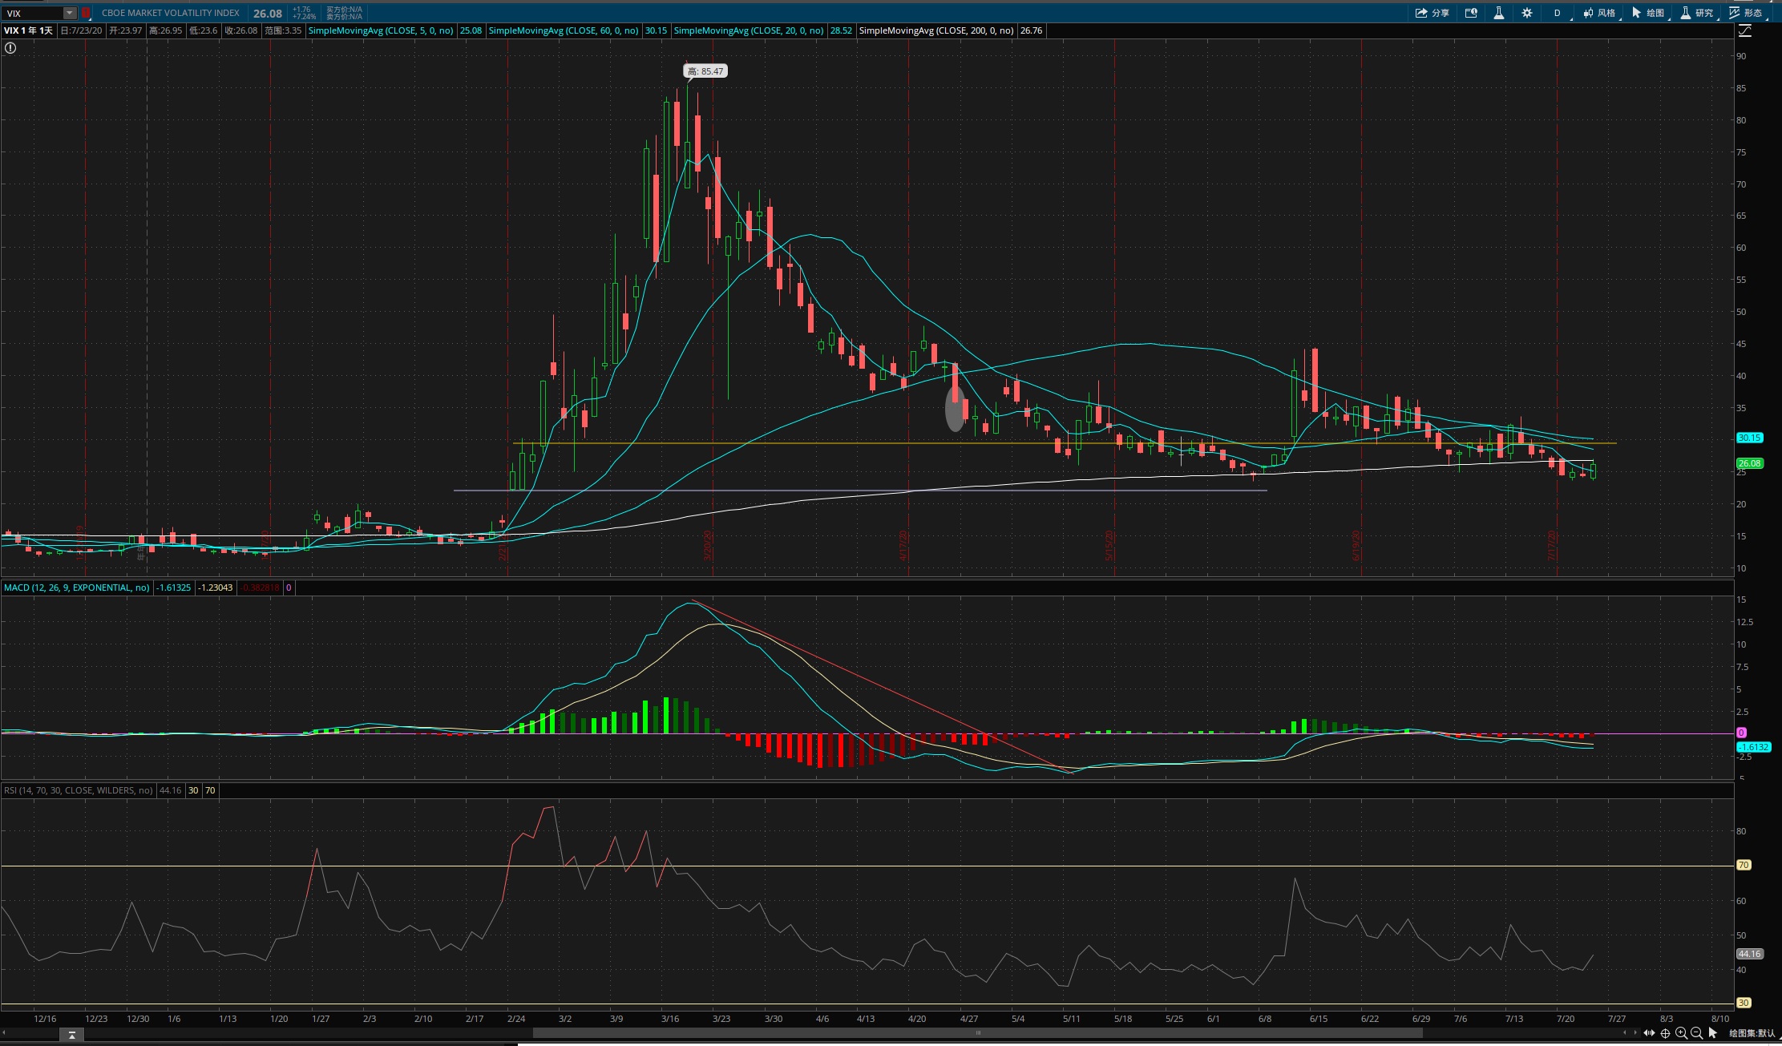Click the price-axis curve icon below 形态

pos(1744,31)
